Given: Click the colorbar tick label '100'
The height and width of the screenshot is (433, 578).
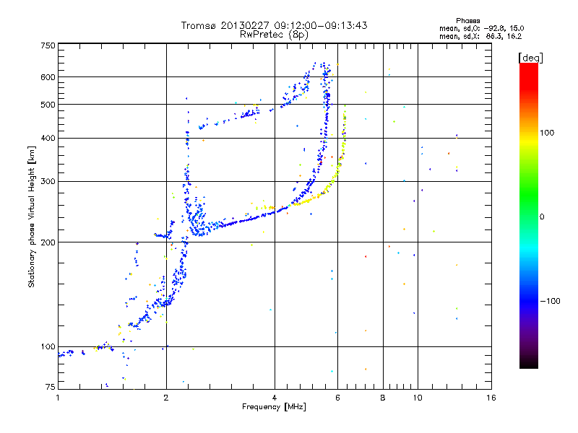Looking at the screenshot, I should coord(547,133).
